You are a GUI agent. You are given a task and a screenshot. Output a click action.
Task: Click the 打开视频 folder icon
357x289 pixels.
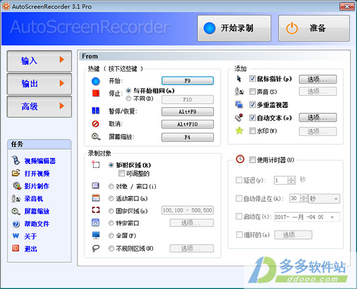tap(16, 173)
